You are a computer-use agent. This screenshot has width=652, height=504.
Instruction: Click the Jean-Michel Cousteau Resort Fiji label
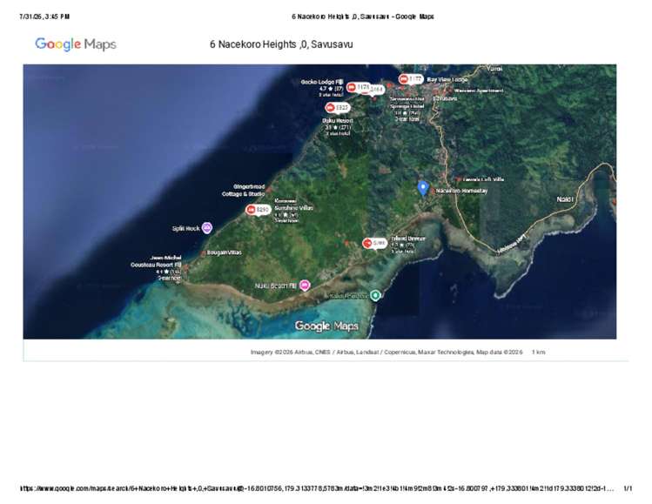point(156,261)
